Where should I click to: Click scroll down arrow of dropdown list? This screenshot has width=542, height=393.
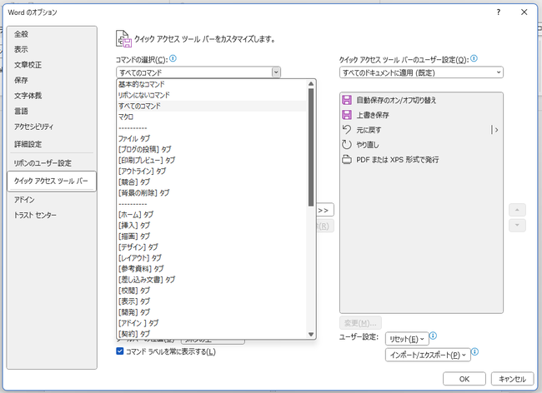311,334
